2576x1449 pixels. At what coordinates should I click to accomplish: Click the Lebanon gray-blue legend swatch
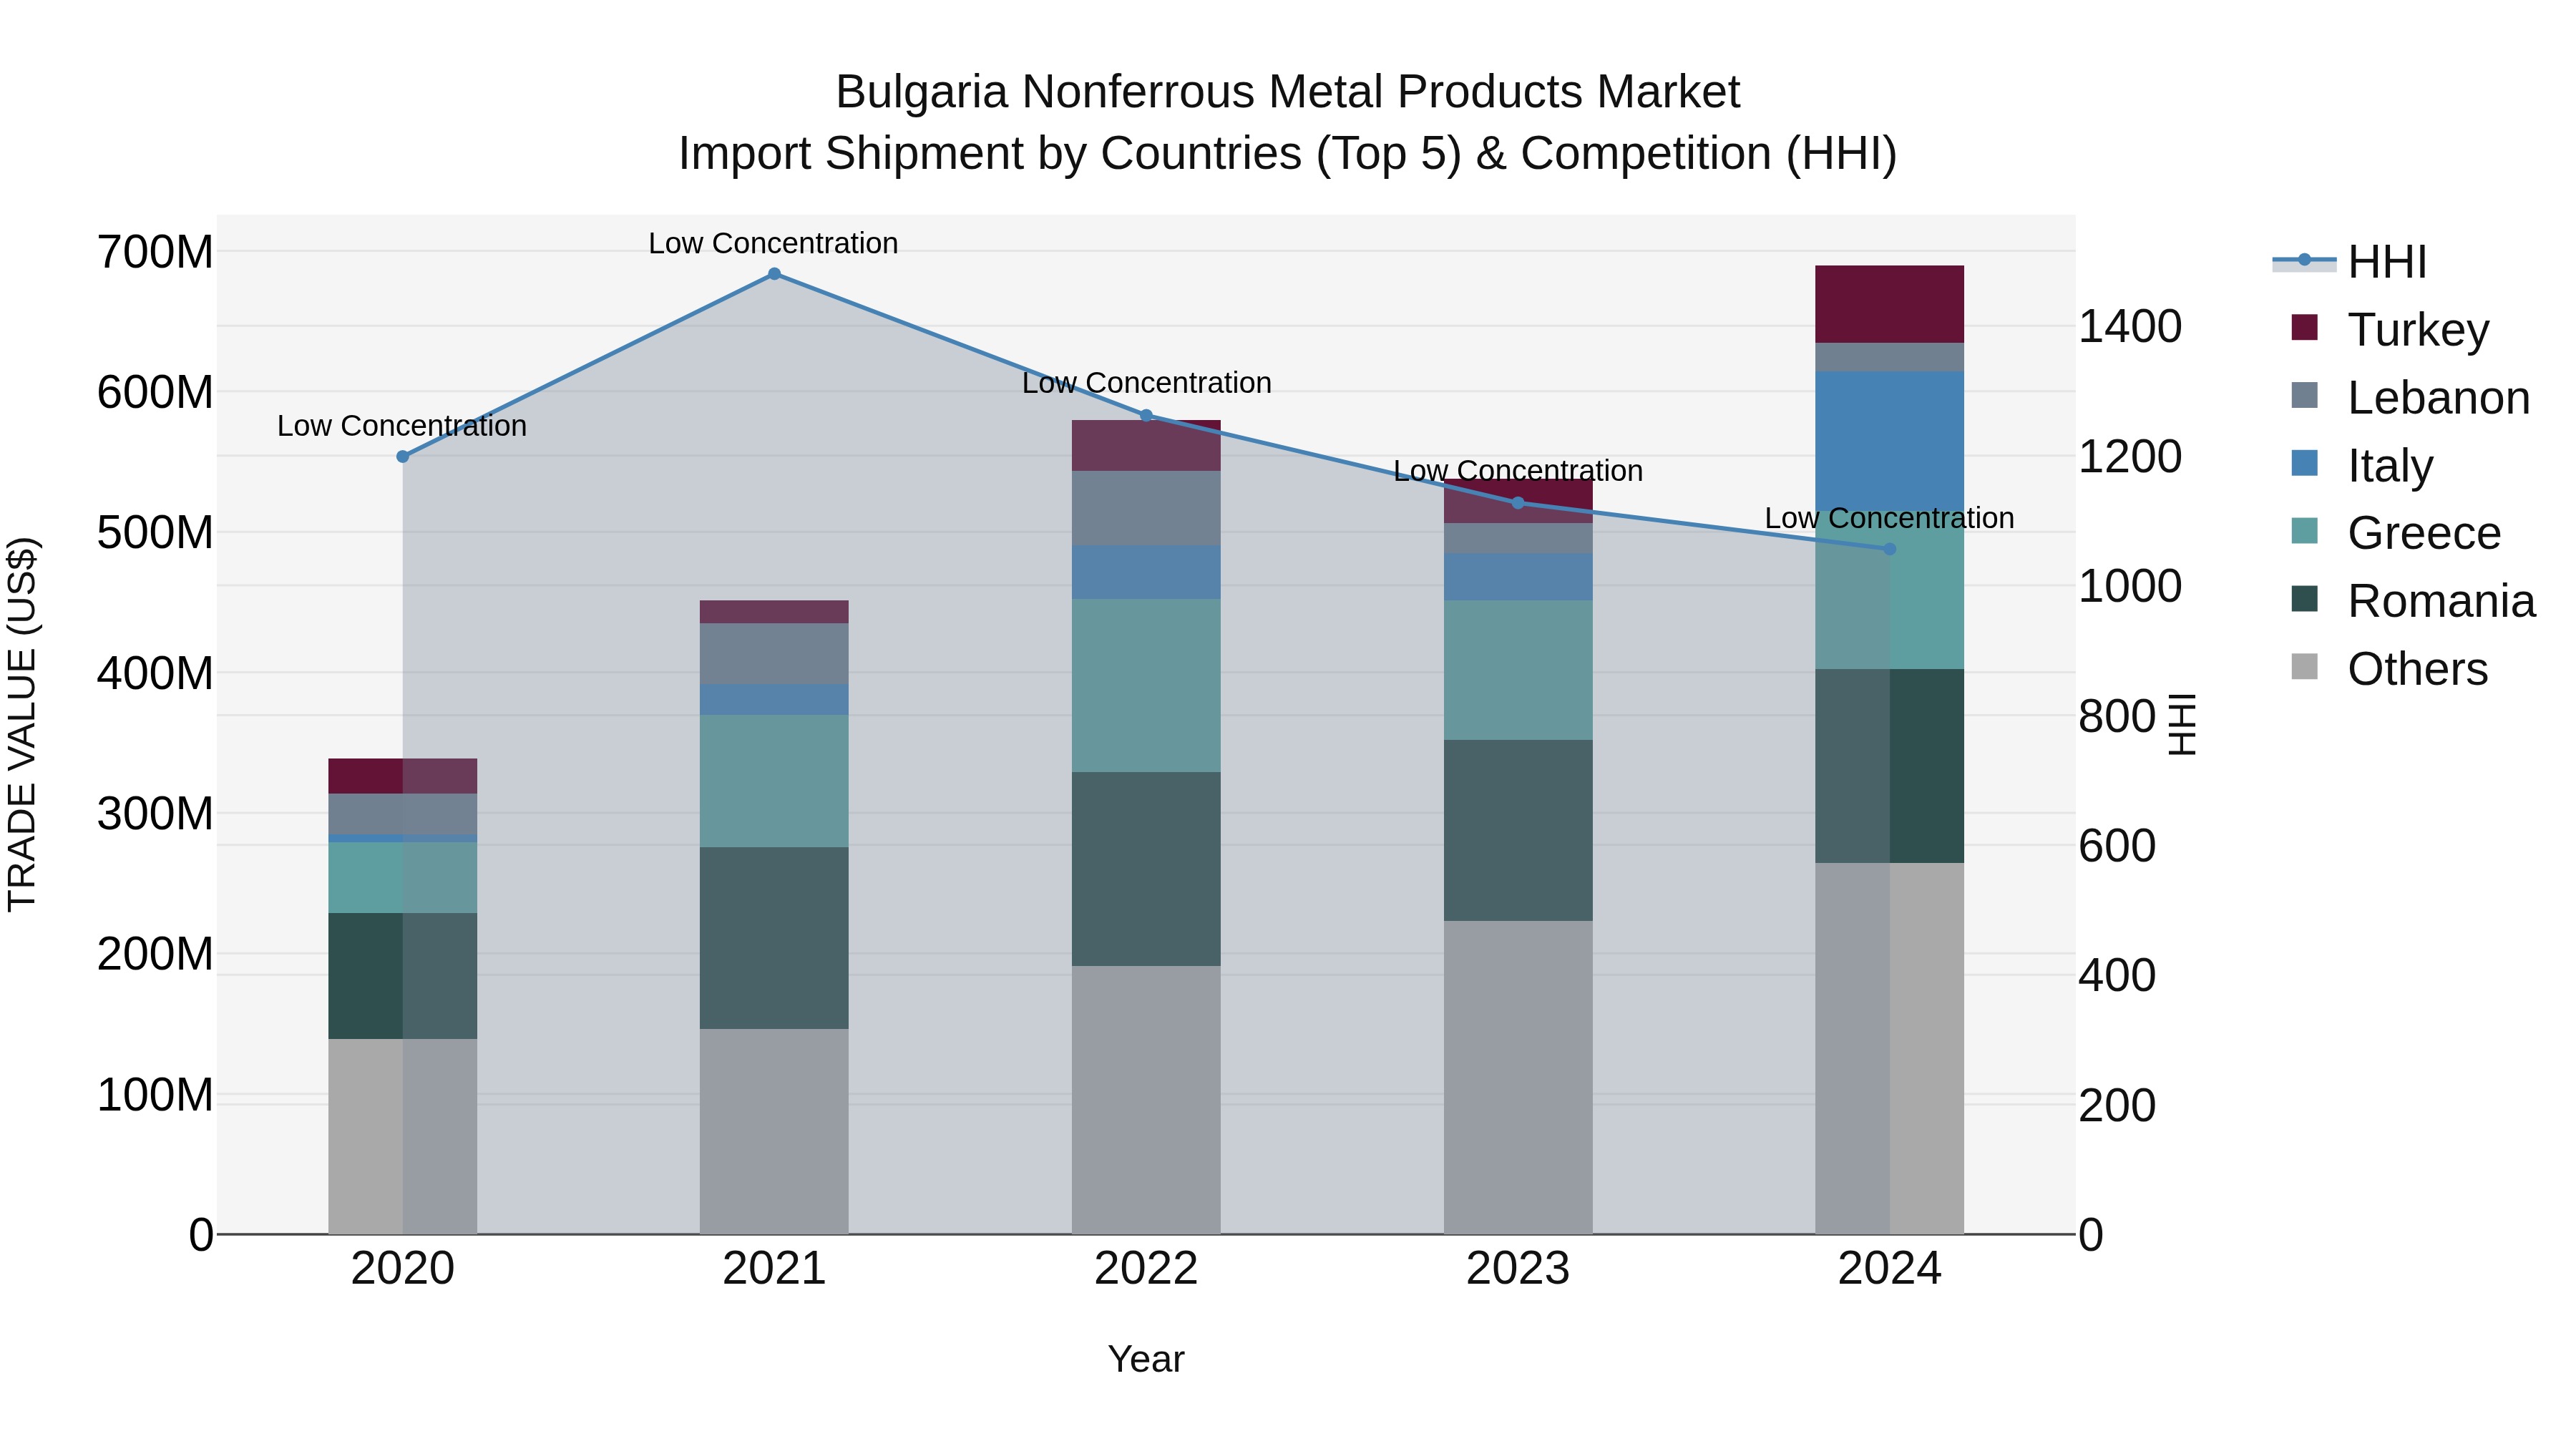pyautogui.click(x=2304, y=395)
